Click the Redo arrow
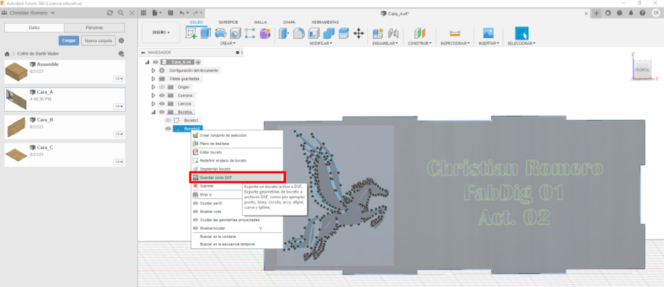Screen dimensions: 664x287 (196, 13)
